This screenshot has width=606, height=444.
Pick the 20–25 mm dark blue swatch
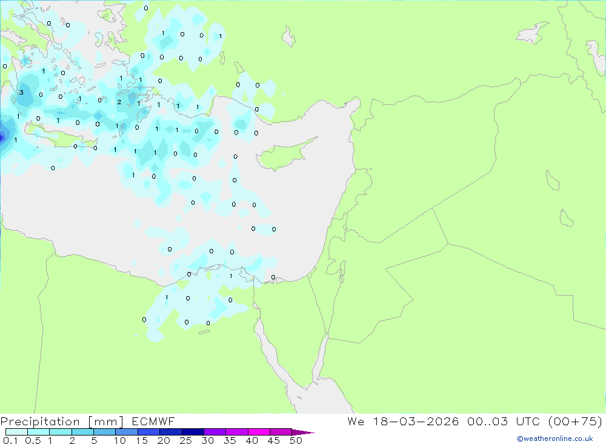coord(171,432)
